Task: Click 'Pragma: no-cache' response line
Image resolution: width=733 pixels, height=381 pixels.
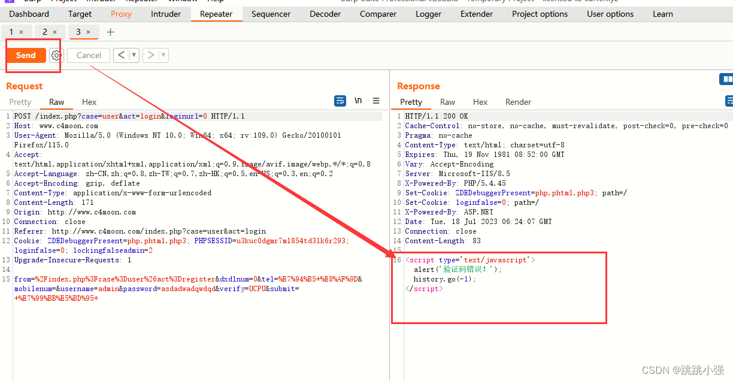Action: tap(439, 135)
